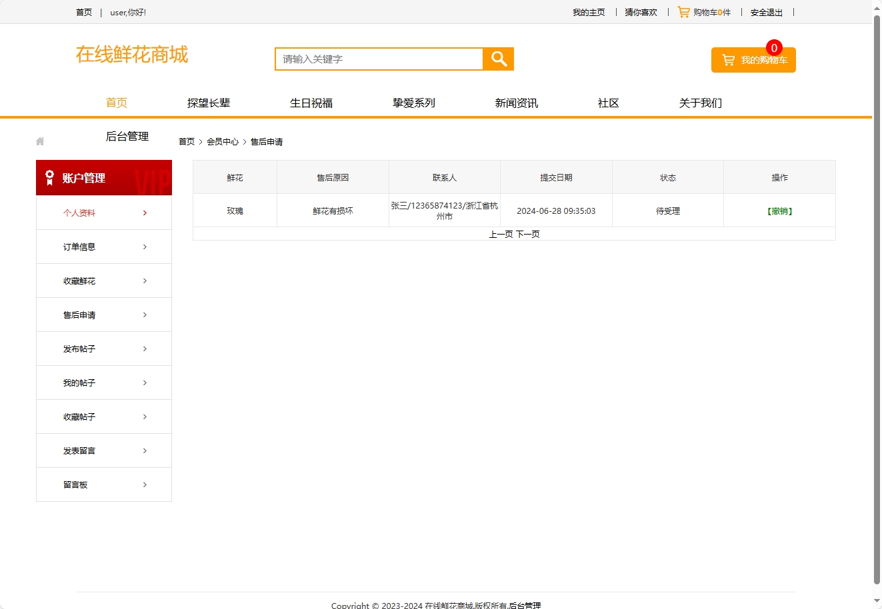Image resolution: width=882 pixels, height=609 pixels.
Task: Click the medal icon beside 账户管理 header
Action: [49, 177]
